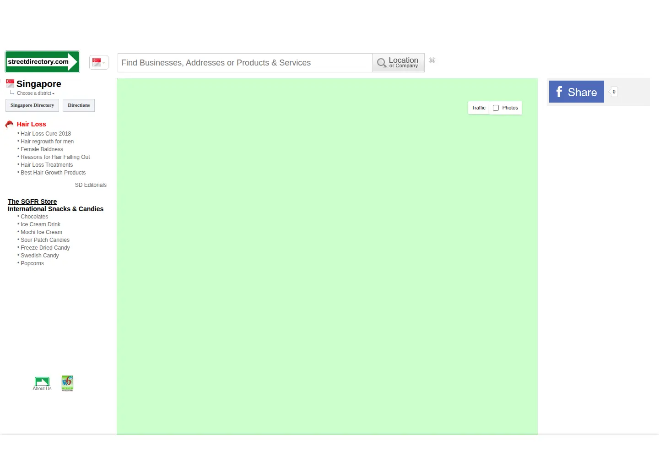The width and height of the screenshot is (659, 458).
Task: Open Hair regrowth for men link
Action: (x=47, y=142)
